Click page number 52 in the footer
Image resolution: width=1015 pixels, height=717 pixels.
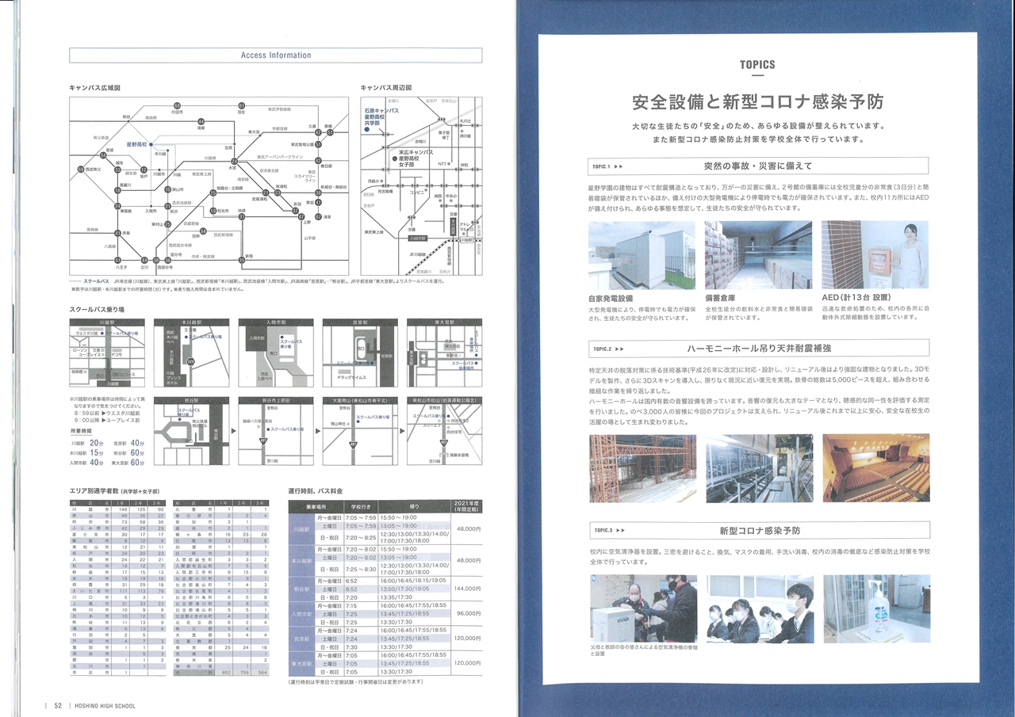[58, 705]
